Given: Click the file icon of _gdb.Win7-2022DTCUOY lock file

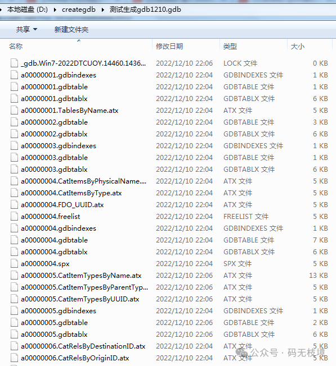Looking at the screenshot, I should point(14,63).
